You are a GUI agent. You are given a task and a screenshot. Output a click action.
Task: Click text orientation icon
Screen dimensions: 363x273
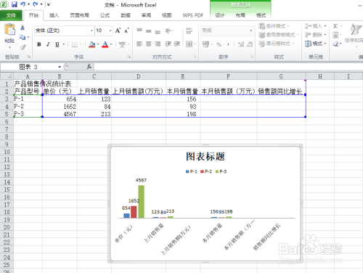click(168, 30)
